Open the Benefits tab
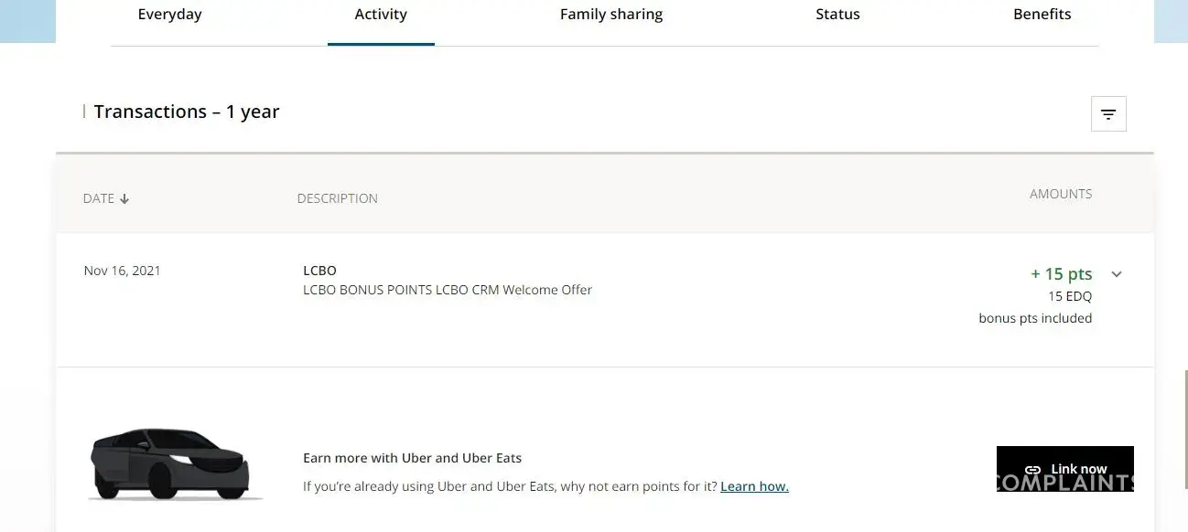1188x532 pixels. 1042,15
